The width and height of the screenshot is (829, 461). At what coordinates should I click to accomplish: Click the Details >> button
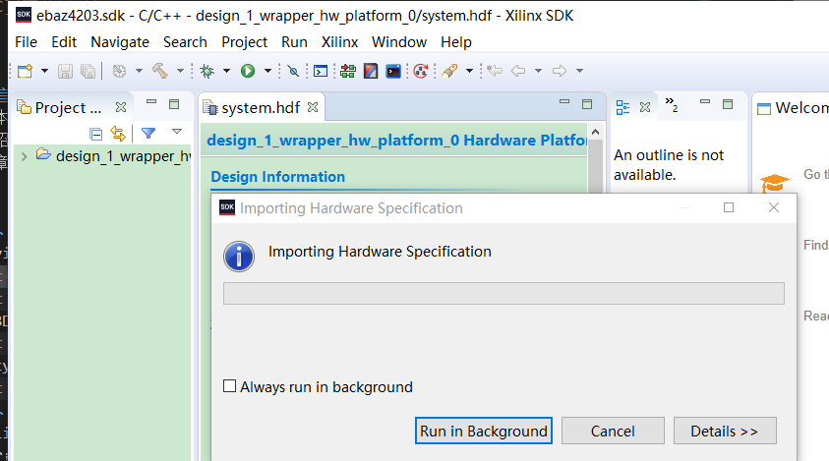pyautogui.click(x=725, y=431)
